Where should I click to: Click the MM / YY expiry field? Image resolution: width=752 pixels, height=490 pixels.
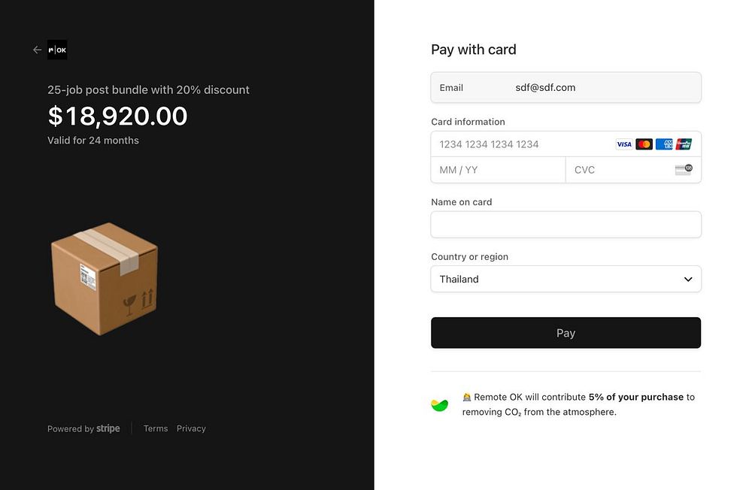pos(498,170)
